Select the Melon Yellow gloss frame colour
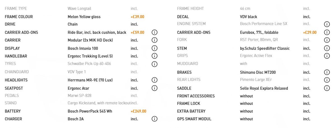Screen dimensions: 336x128 tap(84, 17)
